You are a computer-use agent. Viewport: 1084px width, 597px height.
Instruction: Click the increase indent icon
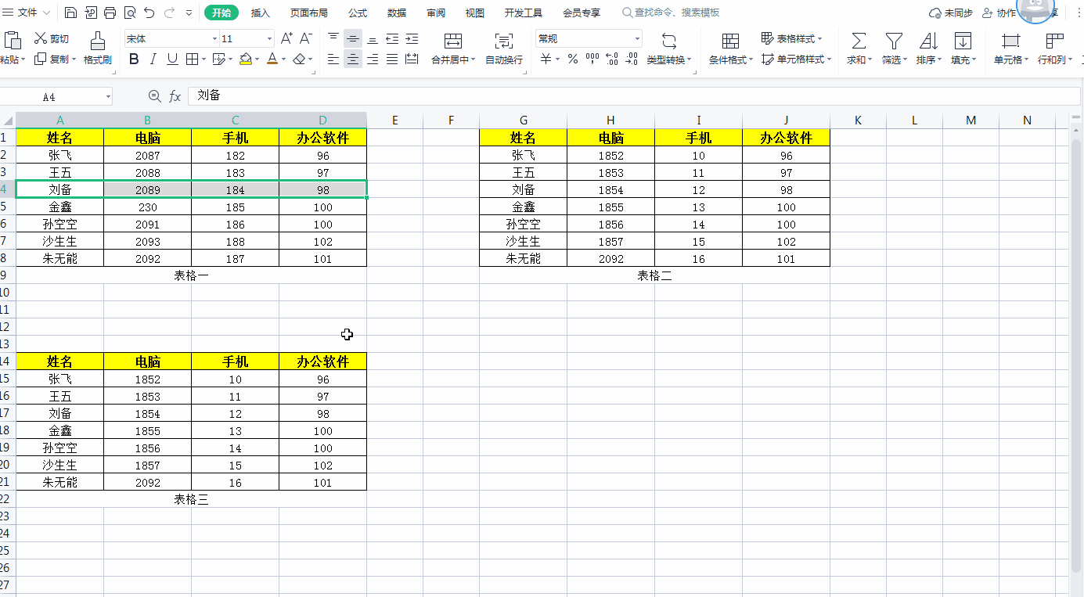click(412, 38)
